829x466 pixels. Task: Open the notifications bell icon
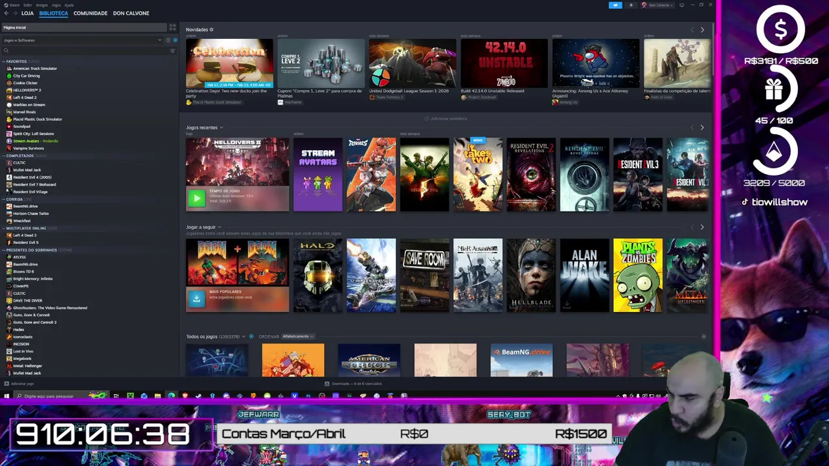point(631,5)
